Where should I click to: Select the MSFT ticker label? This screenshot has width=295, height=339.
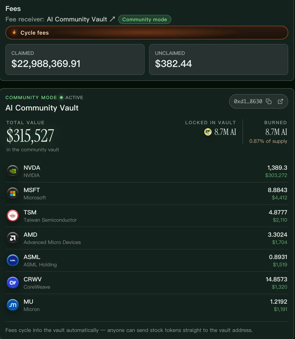(x=32, y=190)
